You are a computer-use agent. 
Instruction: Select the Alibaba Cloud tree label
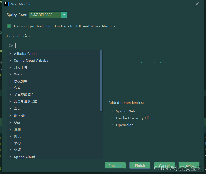(x=25, y=54)
